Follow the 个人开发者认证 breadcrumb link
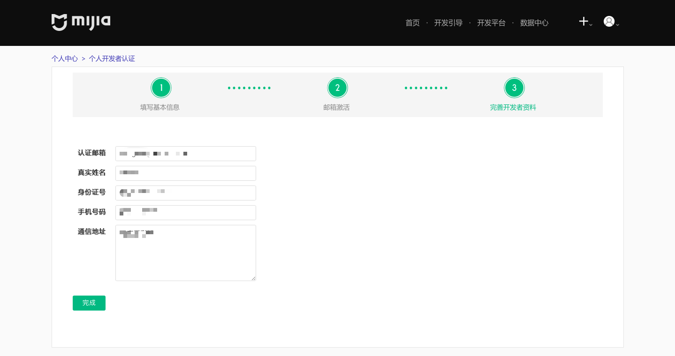 click(x=112, y=59)
